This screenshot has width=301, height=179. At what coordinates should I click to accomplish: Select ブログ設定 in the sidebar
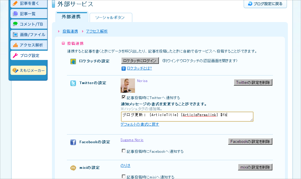[x=29, y=55]
